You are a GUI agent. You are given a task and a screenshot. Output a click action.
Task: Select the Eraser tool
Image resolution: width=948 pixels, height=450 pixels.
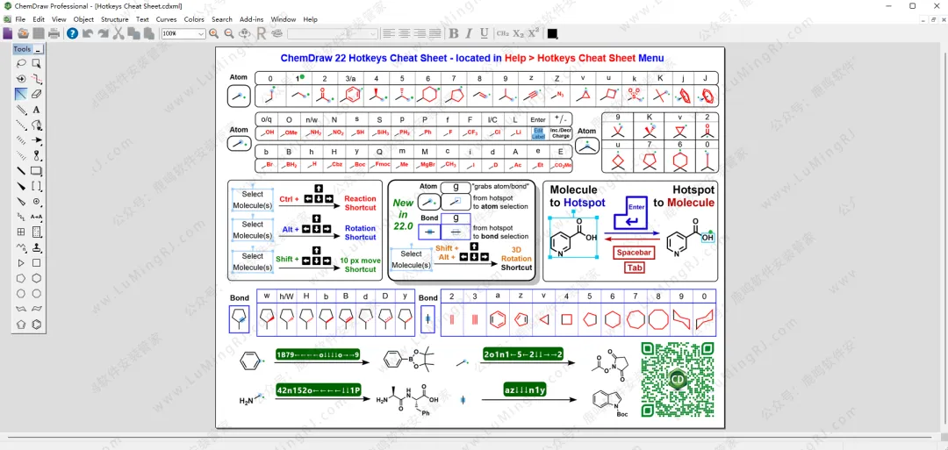37,94
